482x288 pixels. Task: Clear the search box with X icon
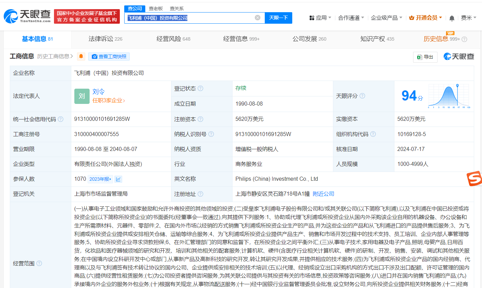[258, 18]
